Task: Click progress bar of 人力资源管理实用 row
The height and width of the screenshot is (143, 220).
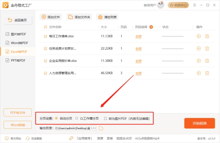Action: [173, 73]
